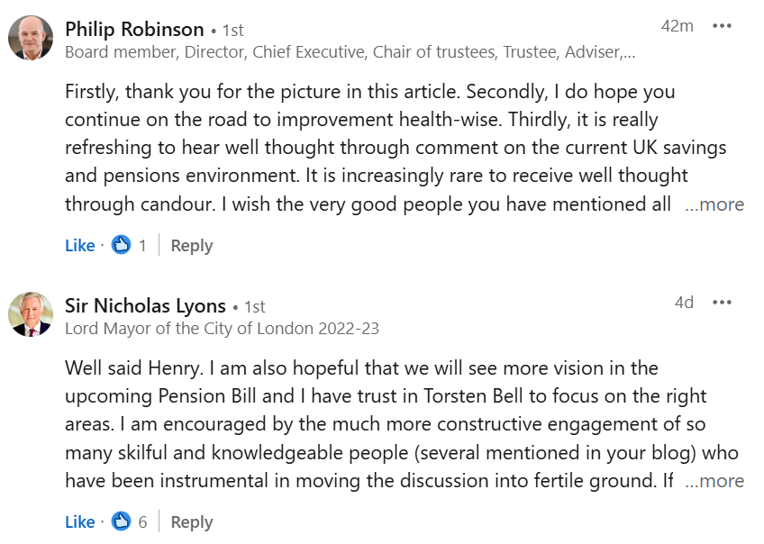The width and height of the screenshot is (764, 544).
Task: Open Sir Nicholas Lyons' profile via his name
Action: pyautogui.click(x=145, y=305)
